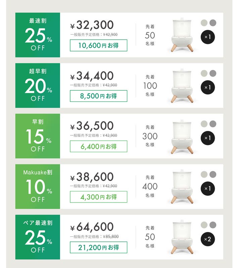Click the ×1 quantity badge in Makuake割 row
The image size is (239, 268).
pyautogui.click(x=208, y=188)
